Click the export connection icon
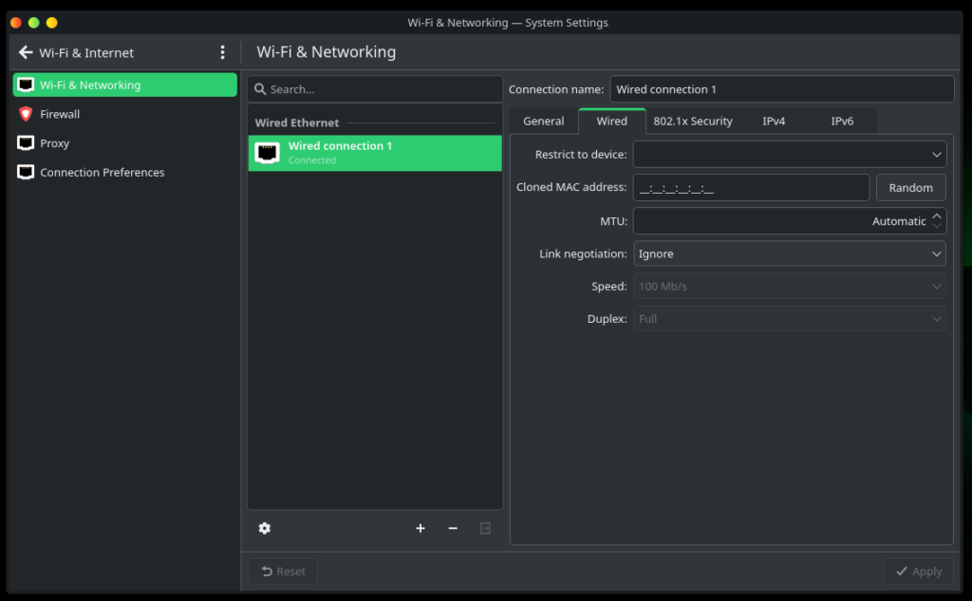The width and height of the screenshot is (972, 601). (485, 528)
